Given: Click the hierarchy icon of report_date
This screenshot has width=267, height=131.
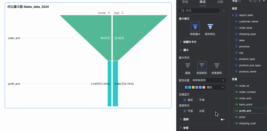Looking at the screenshot, I should tap(236, 15).
